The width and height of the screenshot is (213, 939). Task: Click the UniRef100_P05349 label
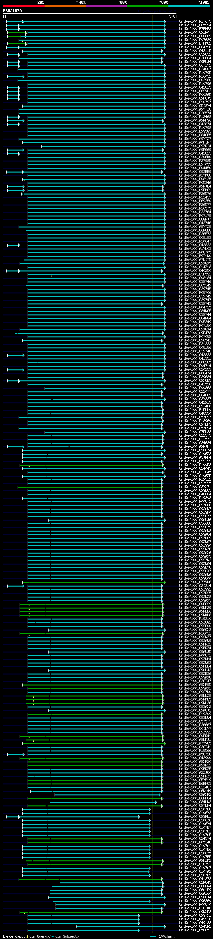pyautogui.click(x=195, y=322)
